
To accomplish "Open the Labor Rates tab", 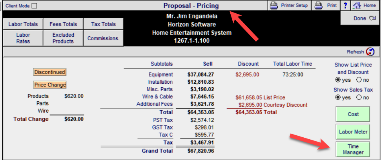I will click(x=23, y=38).
